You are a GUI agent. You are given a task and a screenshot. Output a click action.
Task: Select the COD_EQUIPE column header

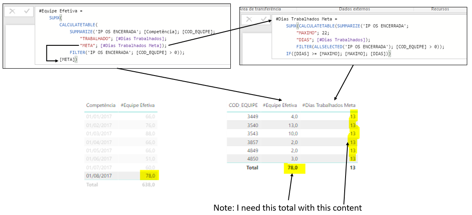pos(243,105)
